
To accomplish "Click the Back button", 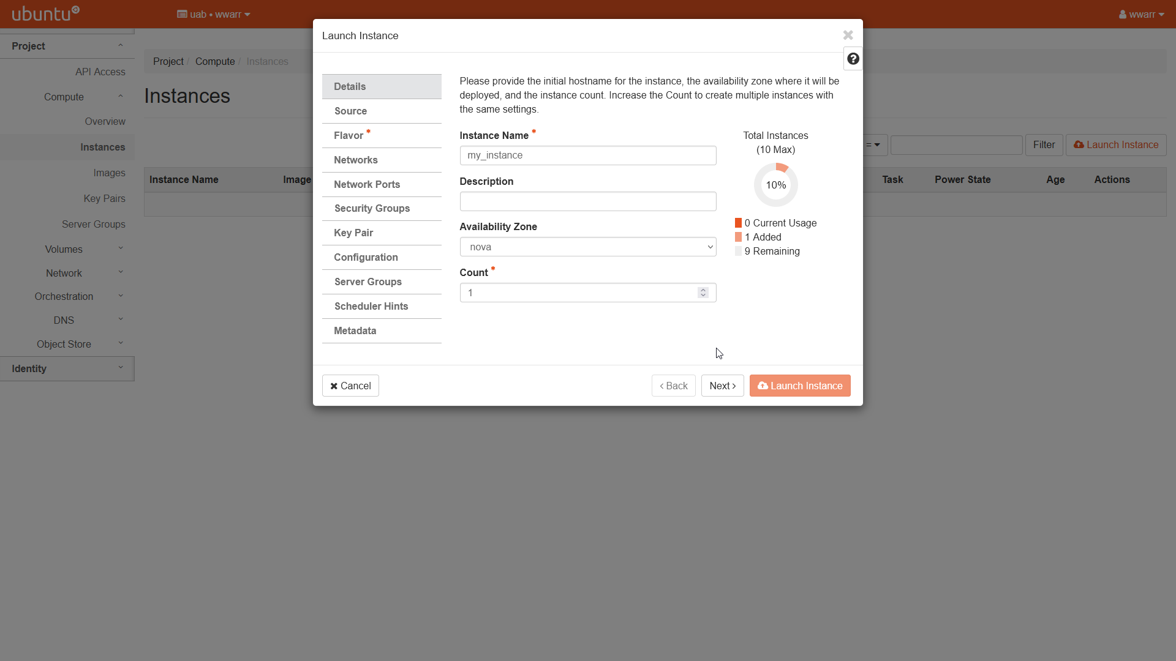I will [x=674, y=386].
